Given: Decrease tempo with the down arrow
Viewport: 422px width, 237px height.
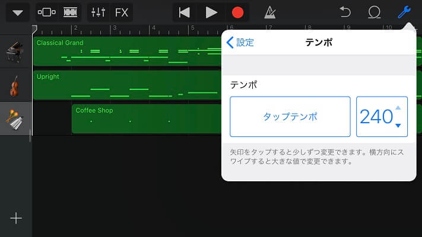Looking at the screenshot, I should 398,126.
